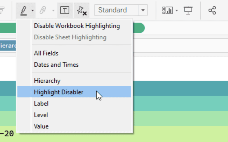This screenshot has height=142, width=228.
Task: Click the green pill on the shelf
Action: pyautogui.click(x=139, y=28)
